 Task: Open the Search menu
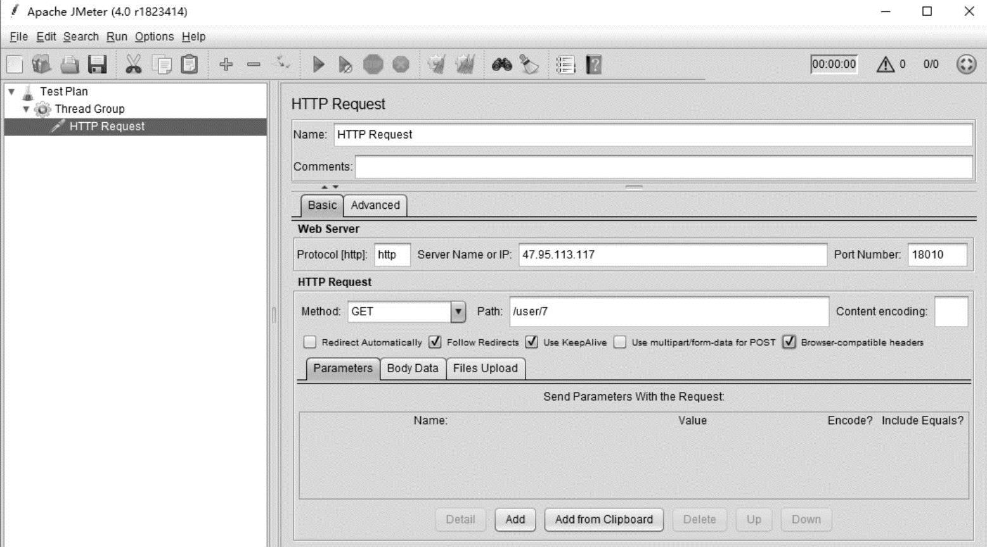[81, 37]
